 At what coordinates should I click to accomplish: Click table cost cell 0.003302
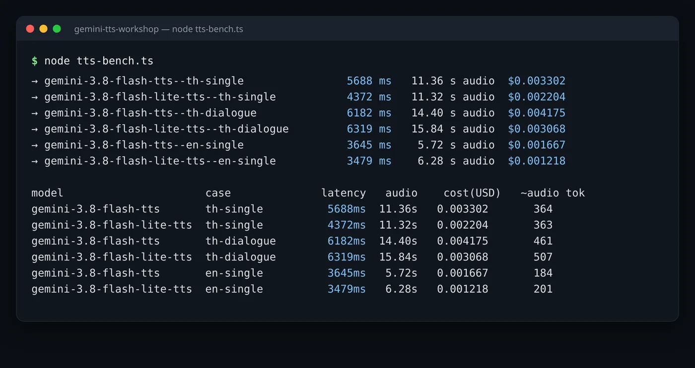pyautogui.click(x=463, y=209)
